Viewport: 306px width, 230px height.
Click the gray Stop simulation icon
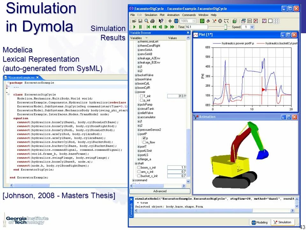pyautogui.click(x=220, y=21)
